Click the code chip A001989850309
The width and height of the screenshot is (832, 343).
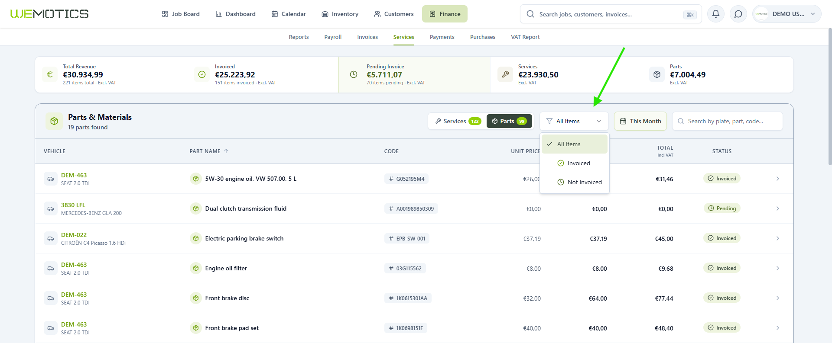(x=411, y=208)
